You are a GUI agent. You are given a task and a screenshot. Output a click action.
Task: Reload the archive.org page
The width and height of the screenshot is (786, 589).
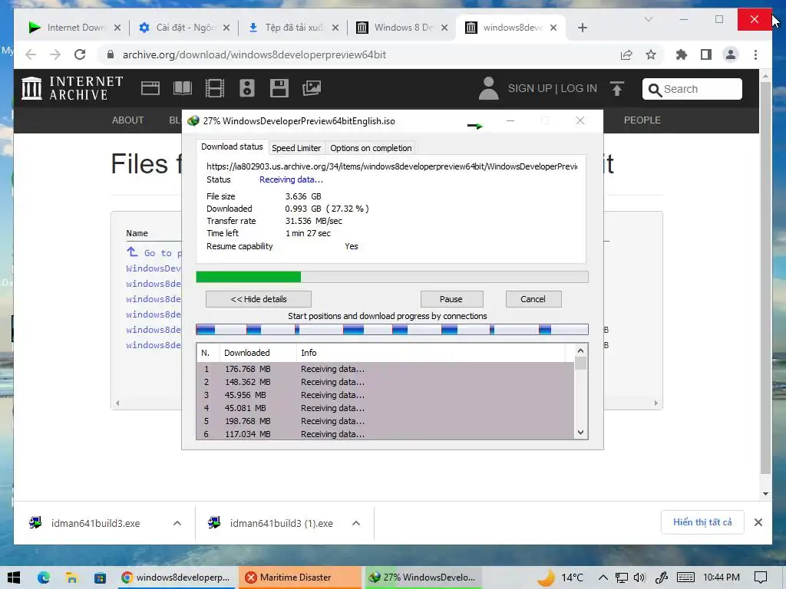(80, 54)
